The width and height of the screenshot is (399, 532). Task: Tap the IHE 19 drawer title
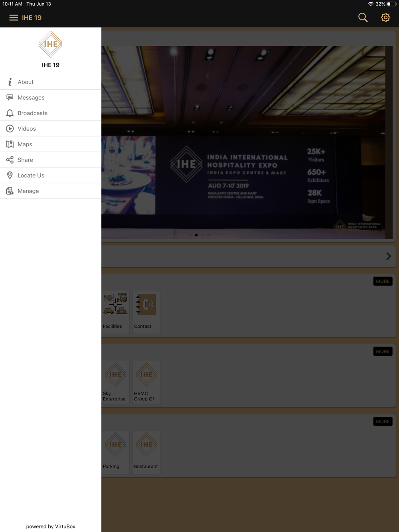coord(51,65)
